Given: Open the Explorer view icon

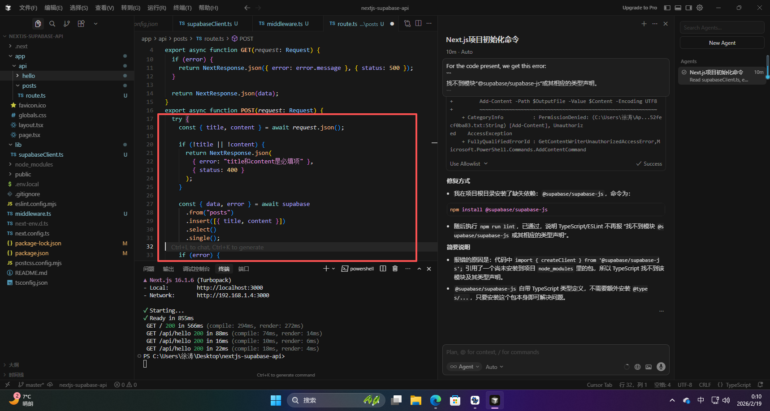Looking at the screenshot, I should tap(38, 24).
